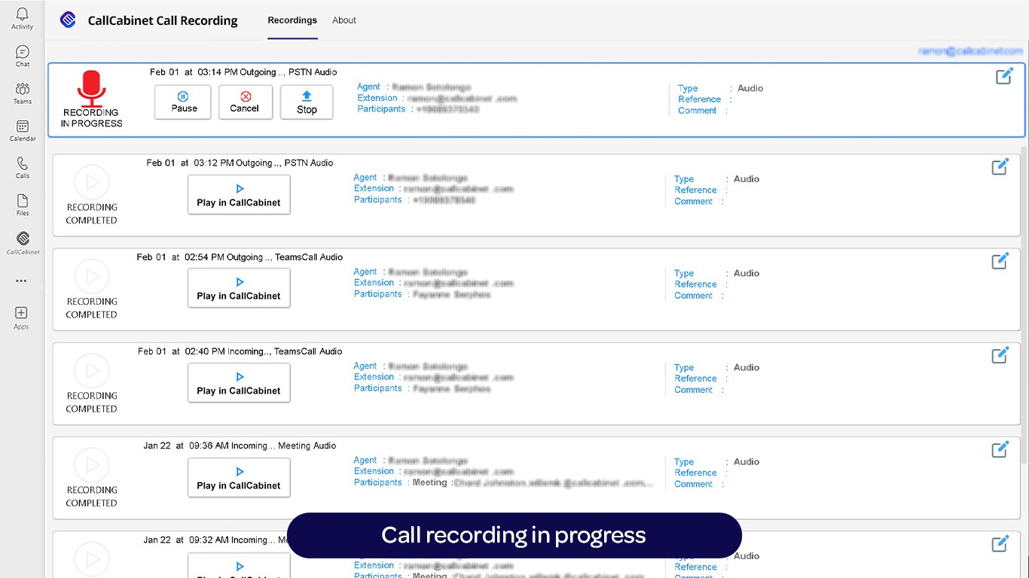Image resolution: width=1029 pixels, height=578 pixels.
Task: Edit the 03:14 PM recording details
Action: pos(1004,76)
